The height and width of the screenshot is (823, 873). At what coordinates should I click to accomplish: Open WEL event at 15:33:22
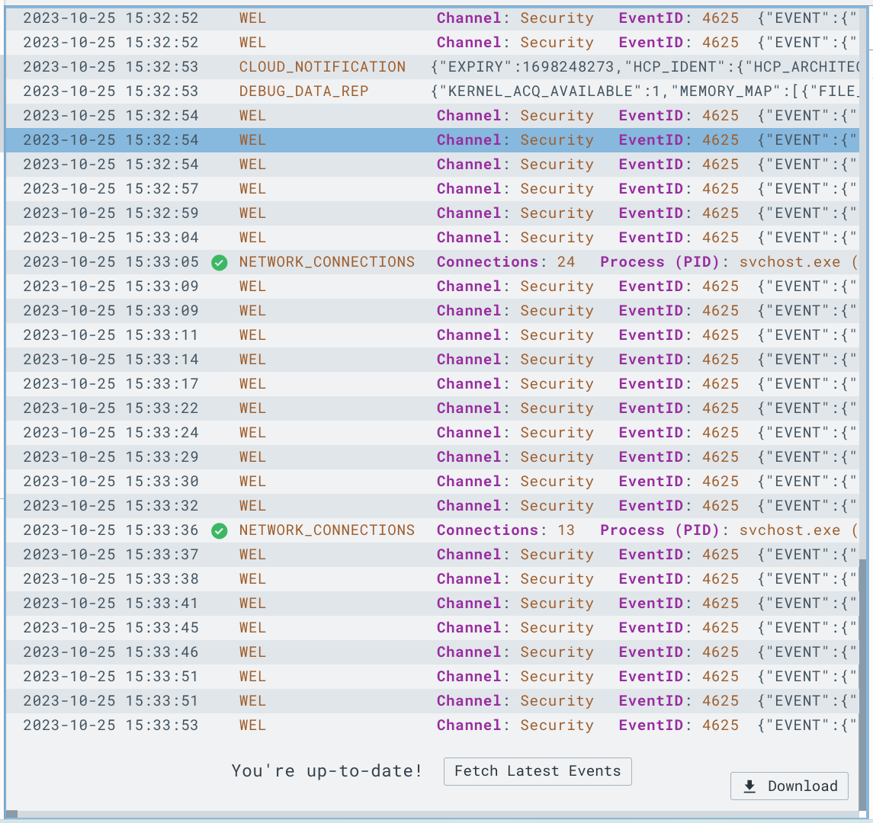pyautogui.click(x=432, y=408)
